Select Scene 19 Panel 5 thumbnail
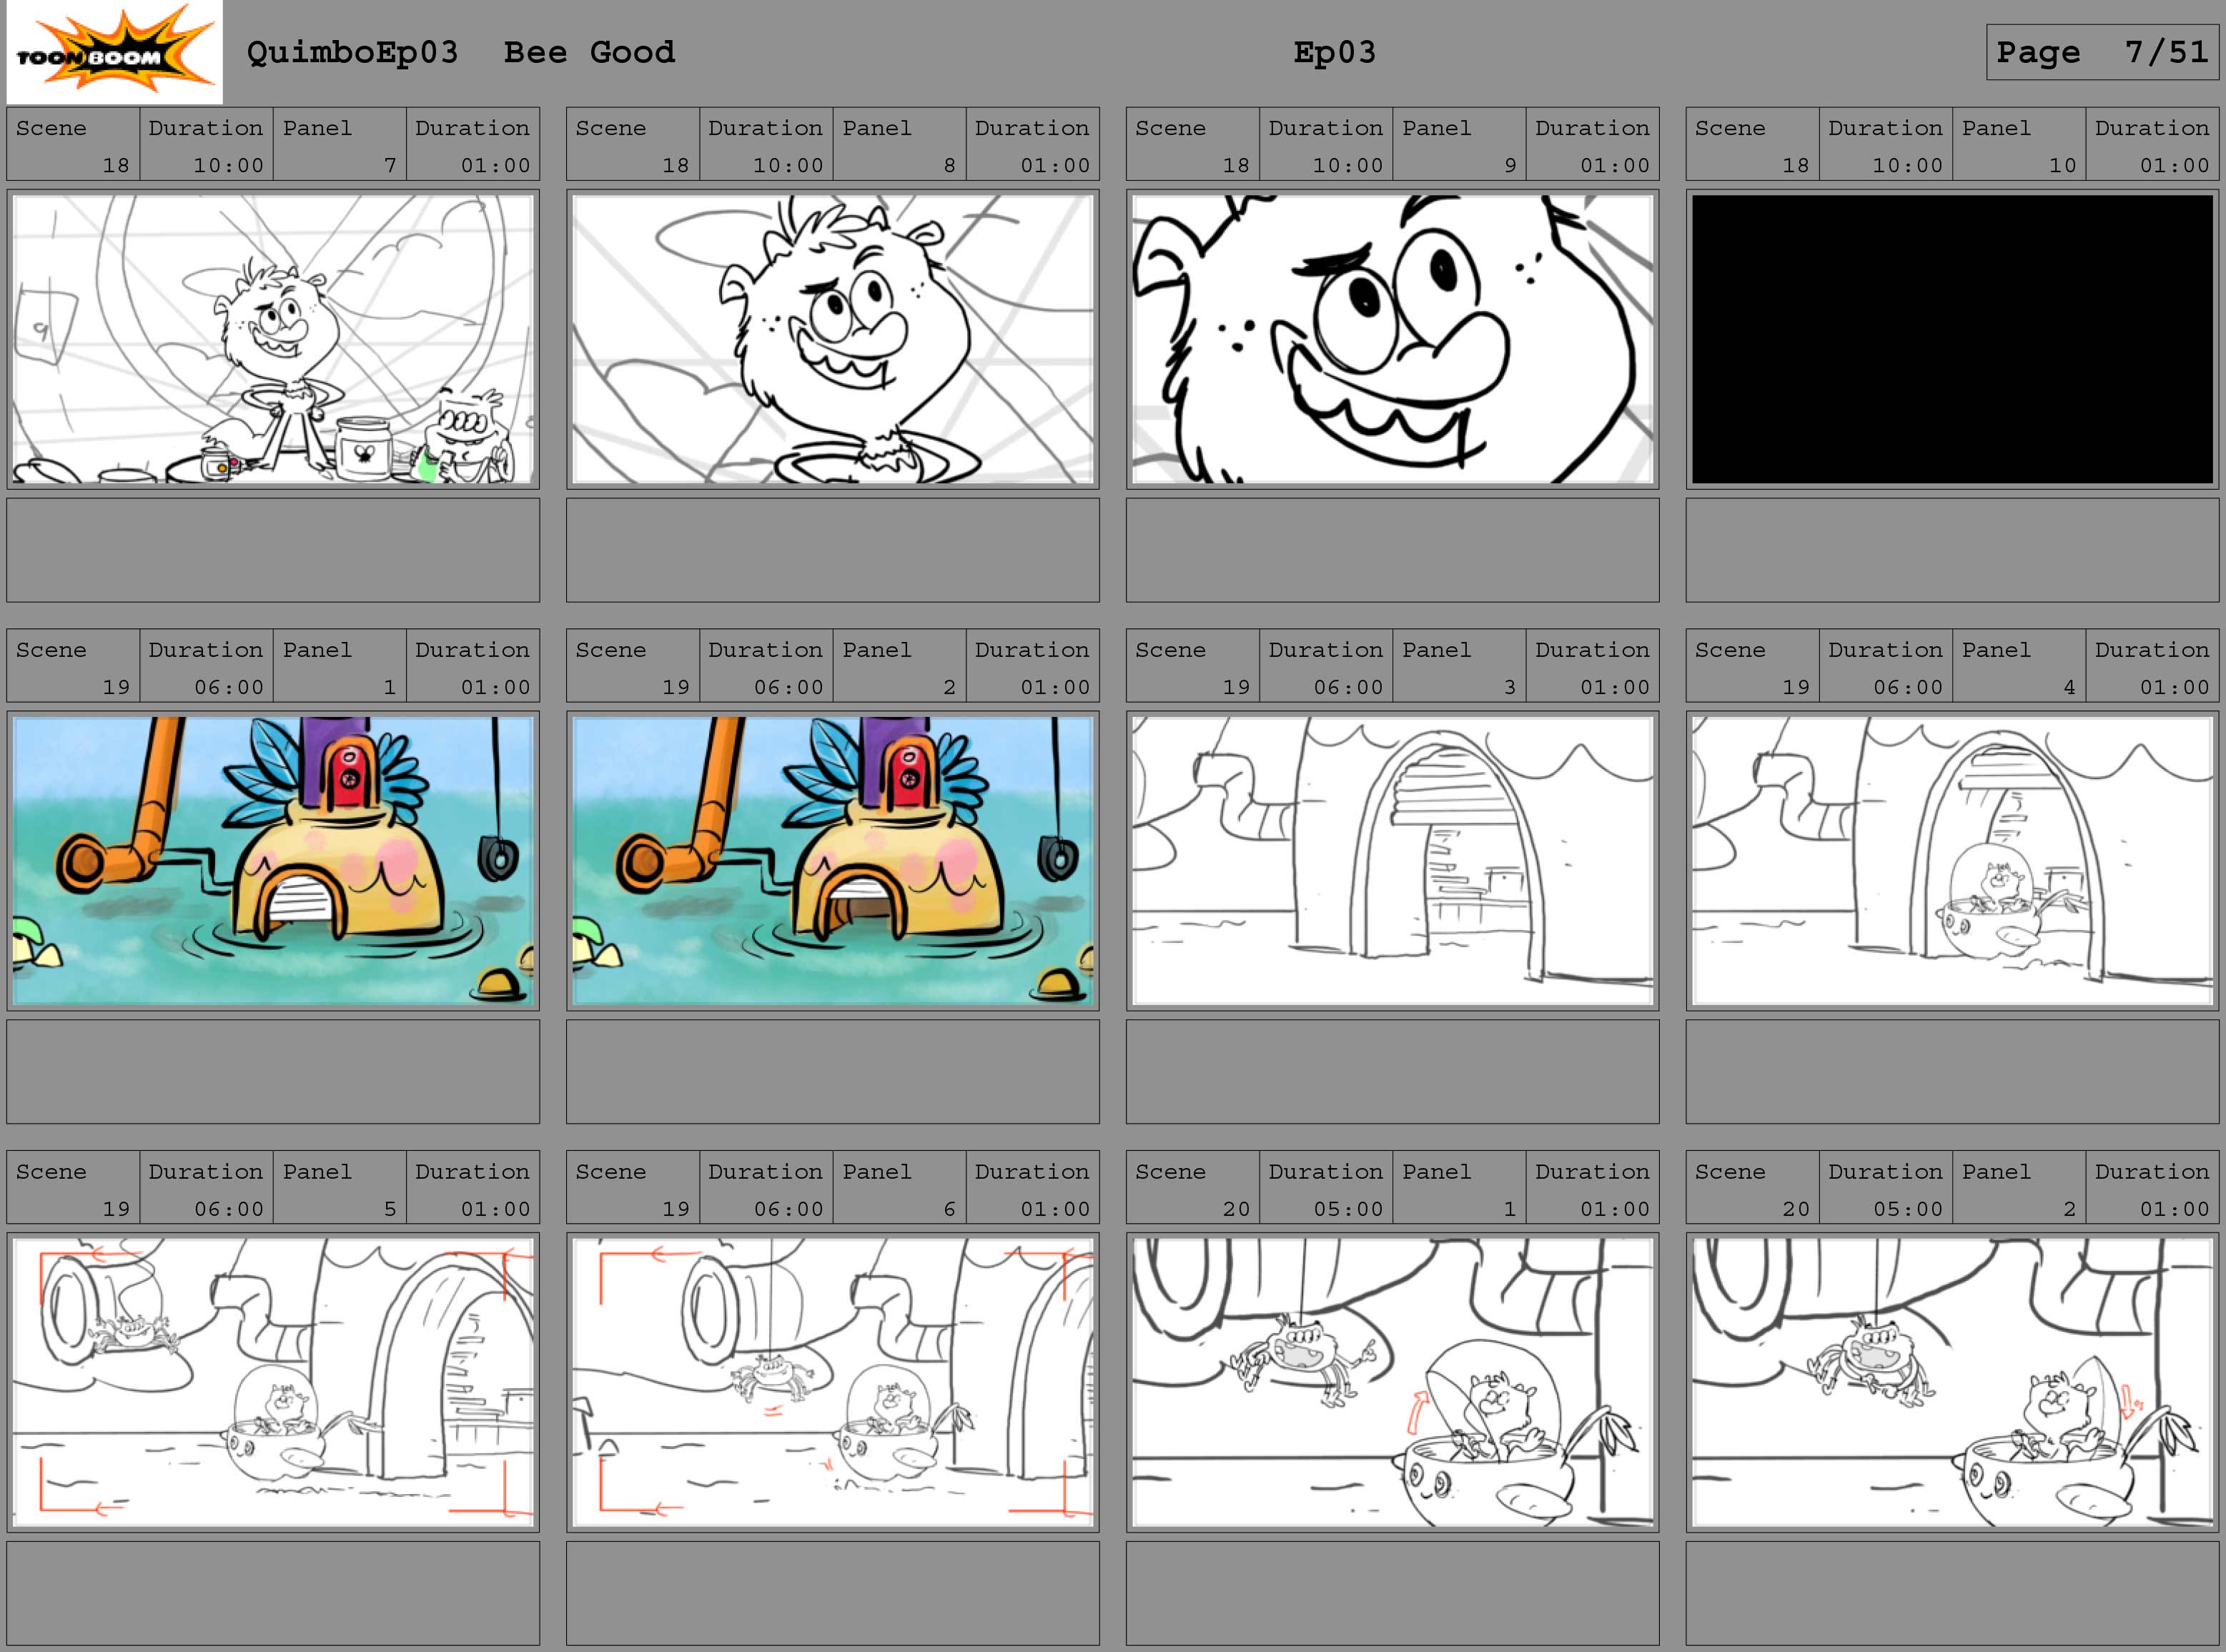Image resolution: width=2226 pixels, height=1652 pixels. [x=273, y=1383]
